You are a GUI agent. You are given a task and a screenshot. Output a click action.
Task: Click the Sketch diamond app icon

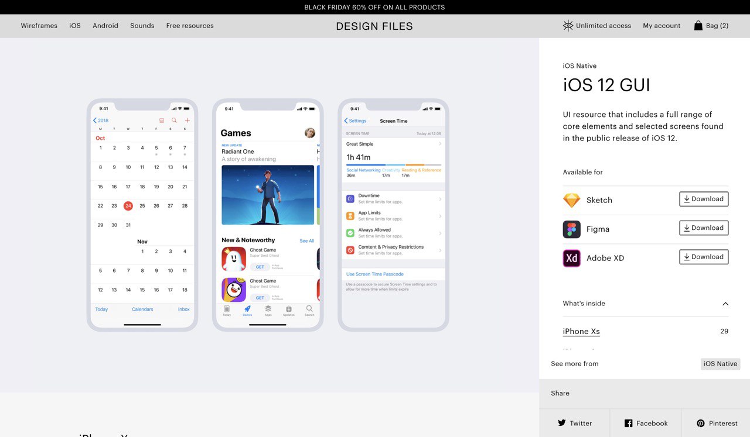(x=571, y=200)
